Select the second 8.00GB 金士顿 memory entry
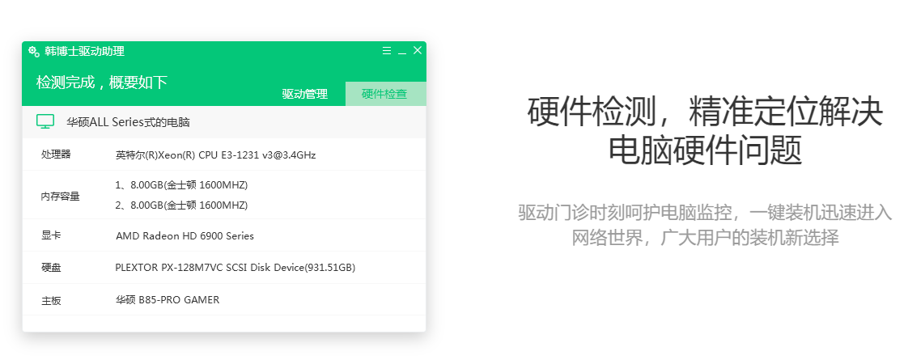Screen dimensions: 908x364 pyautogui.click(x=181, y=205)
